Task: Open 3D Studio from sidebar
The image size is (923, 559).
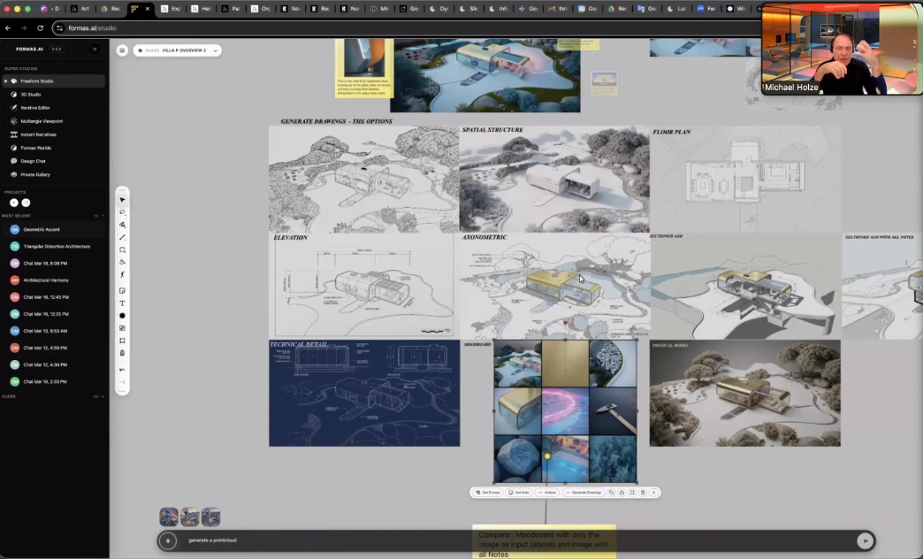Action: point(31,94)
